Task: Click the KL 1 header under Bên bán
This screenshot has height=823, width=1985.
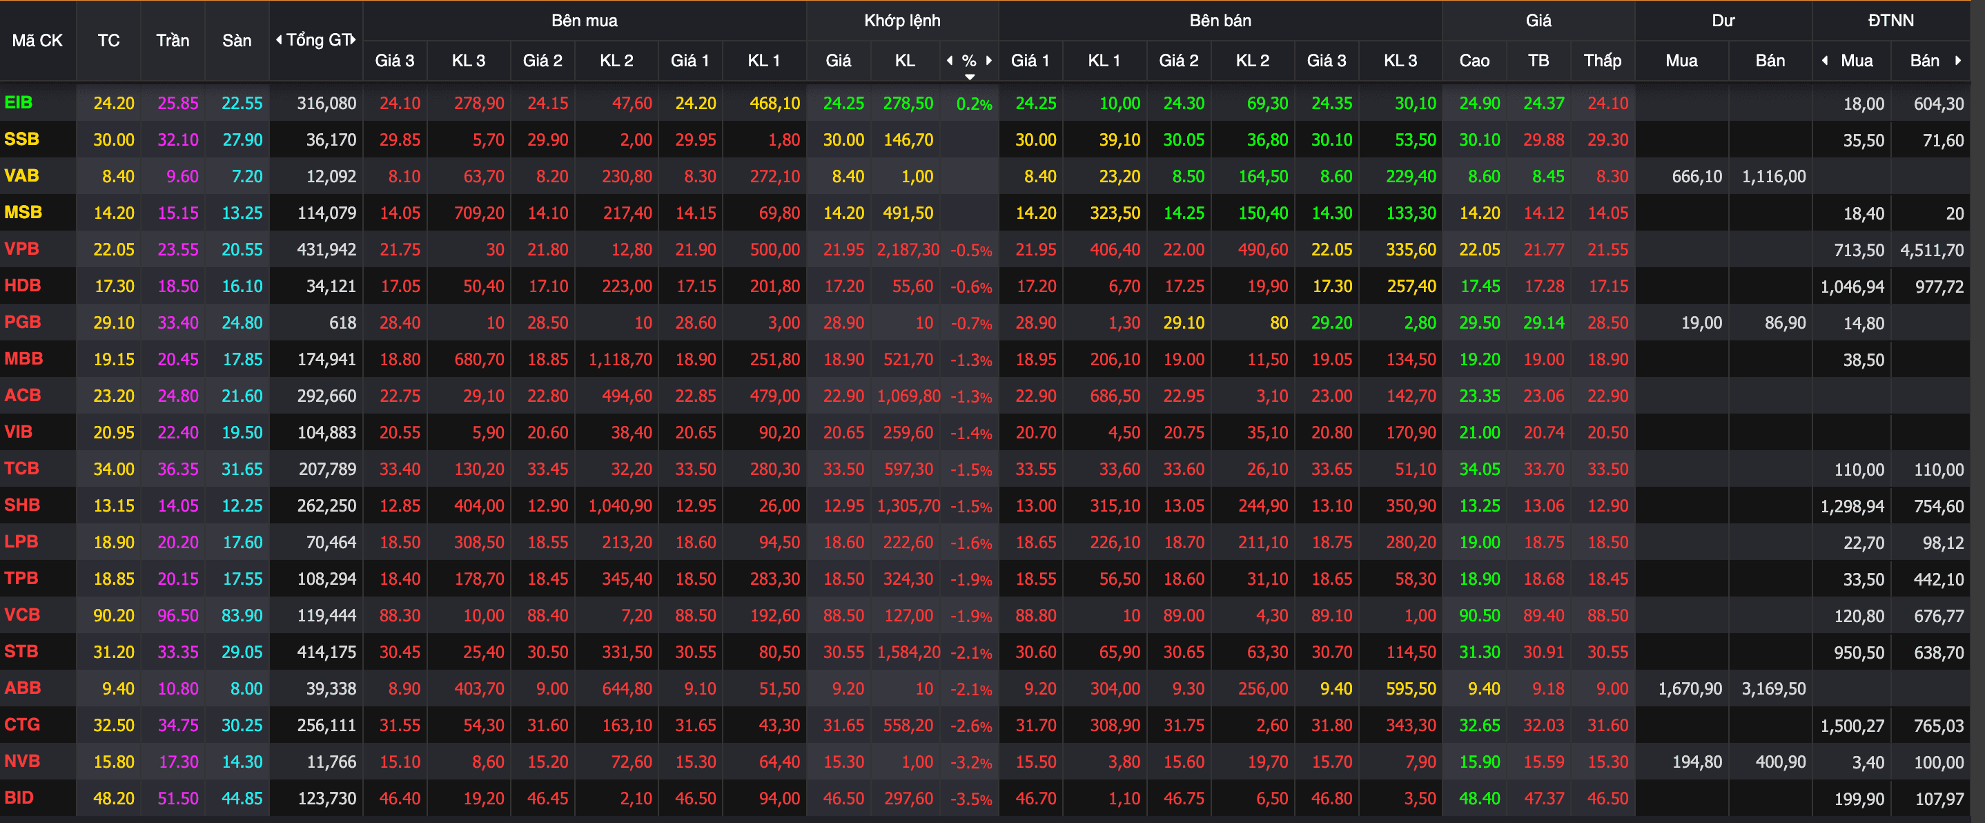Action: 1104,61
